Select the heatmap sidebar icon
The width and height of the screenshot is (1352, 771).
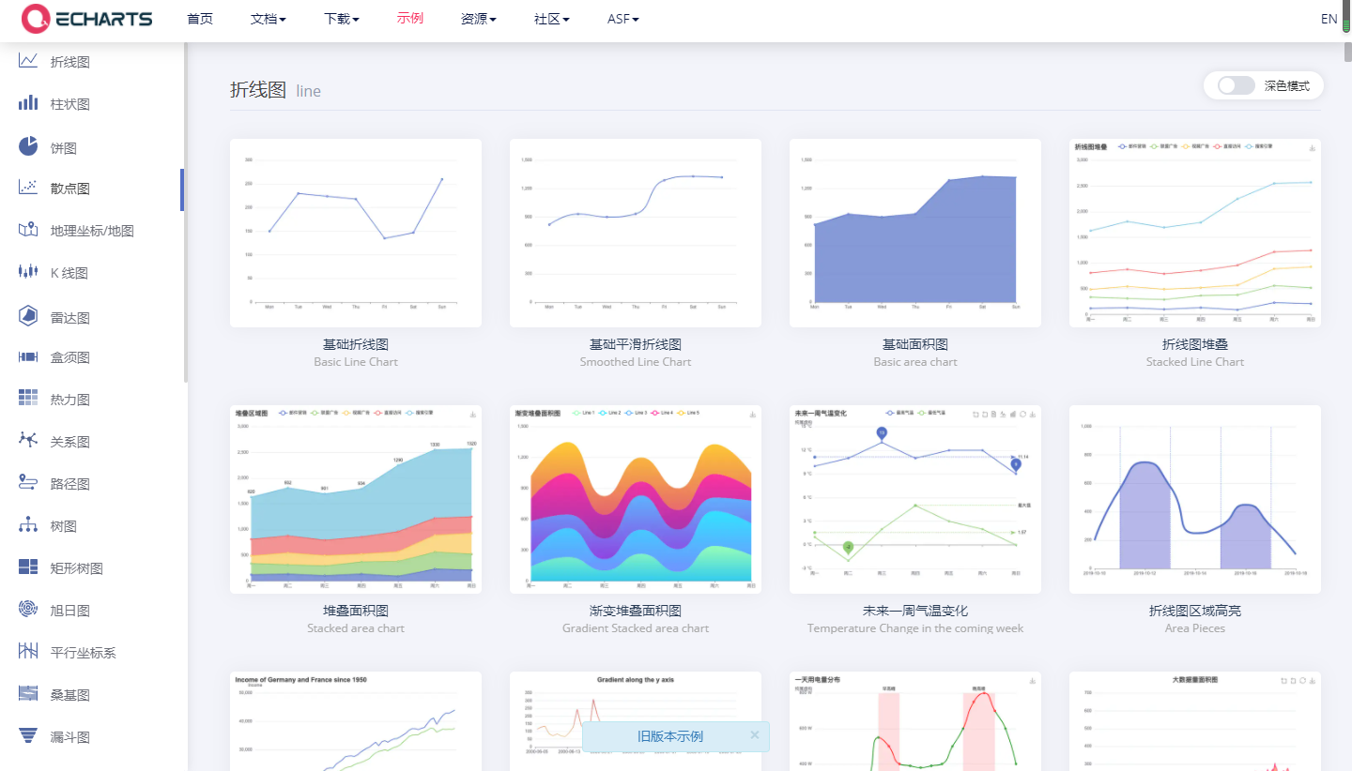click(x=28, y=399)
